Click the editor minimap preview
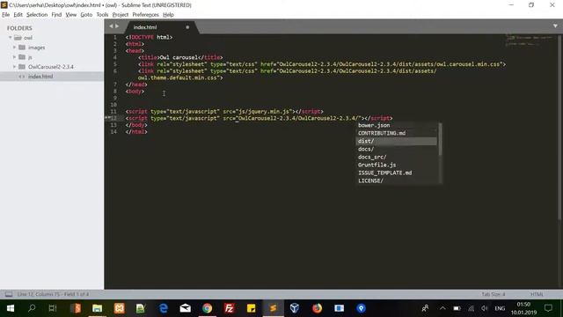Image resolution: width=563 pixels, height=317 pixels. 529,41
